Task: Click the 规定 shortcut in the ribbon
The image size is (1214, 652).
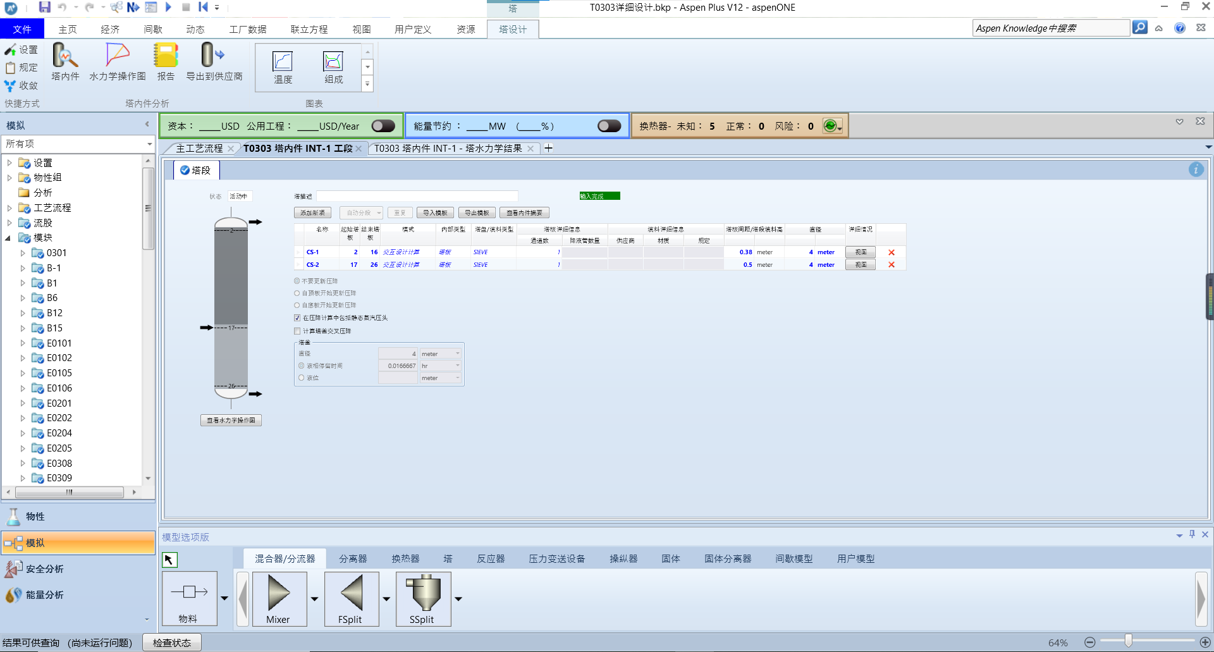Action: (21, 67)
